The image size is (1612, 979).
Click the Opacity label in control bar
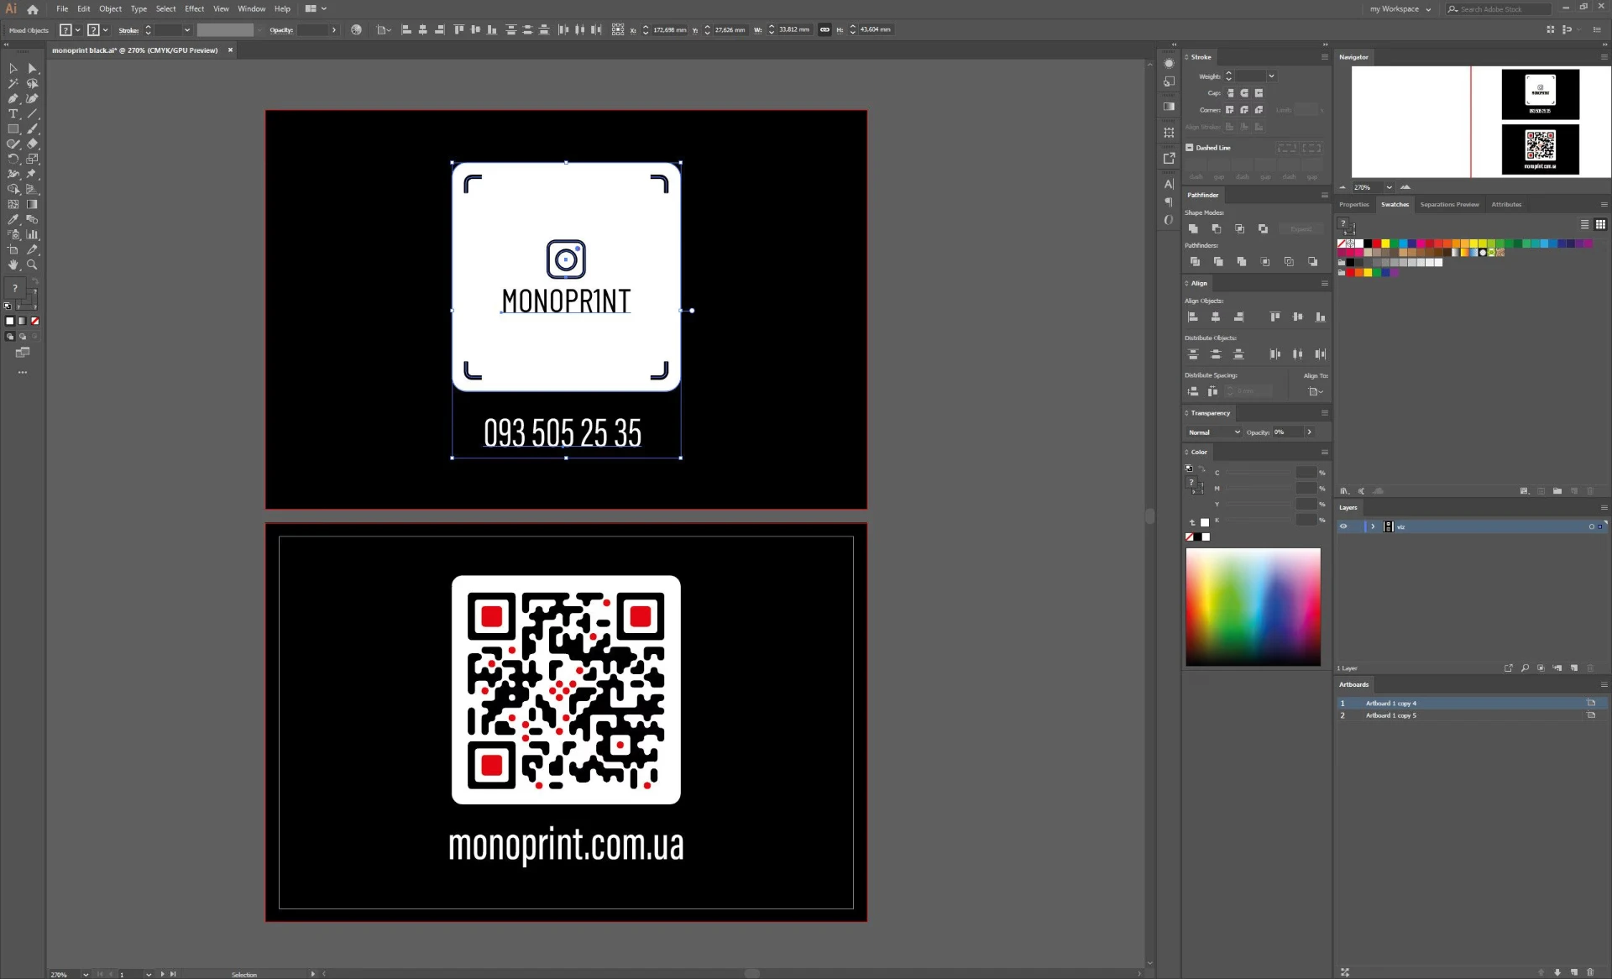(281, 30)
